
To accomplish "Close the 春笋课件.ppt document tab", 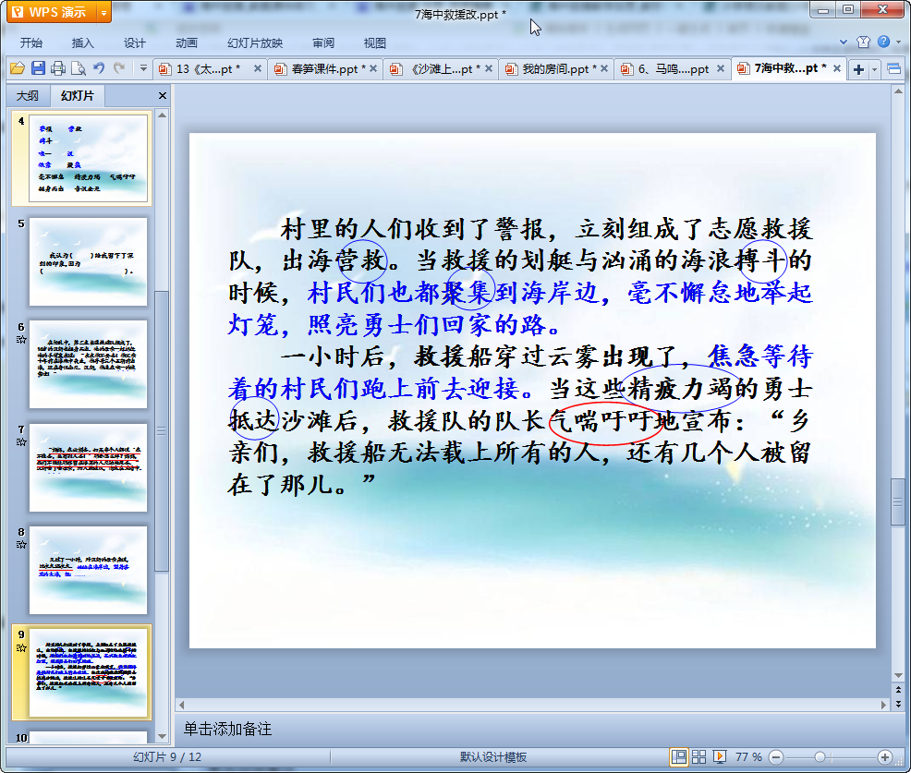I will [374, 69].
